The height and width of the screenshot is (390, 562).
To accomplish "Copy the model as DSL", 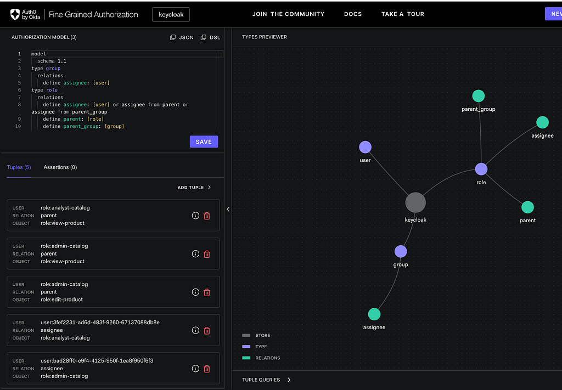I will (210, 37).
